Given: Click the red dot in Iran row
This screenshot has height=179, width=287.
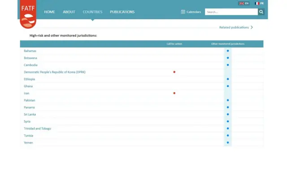Looking at the screenshot, I should pyautogui.click(x=174, y=93).
